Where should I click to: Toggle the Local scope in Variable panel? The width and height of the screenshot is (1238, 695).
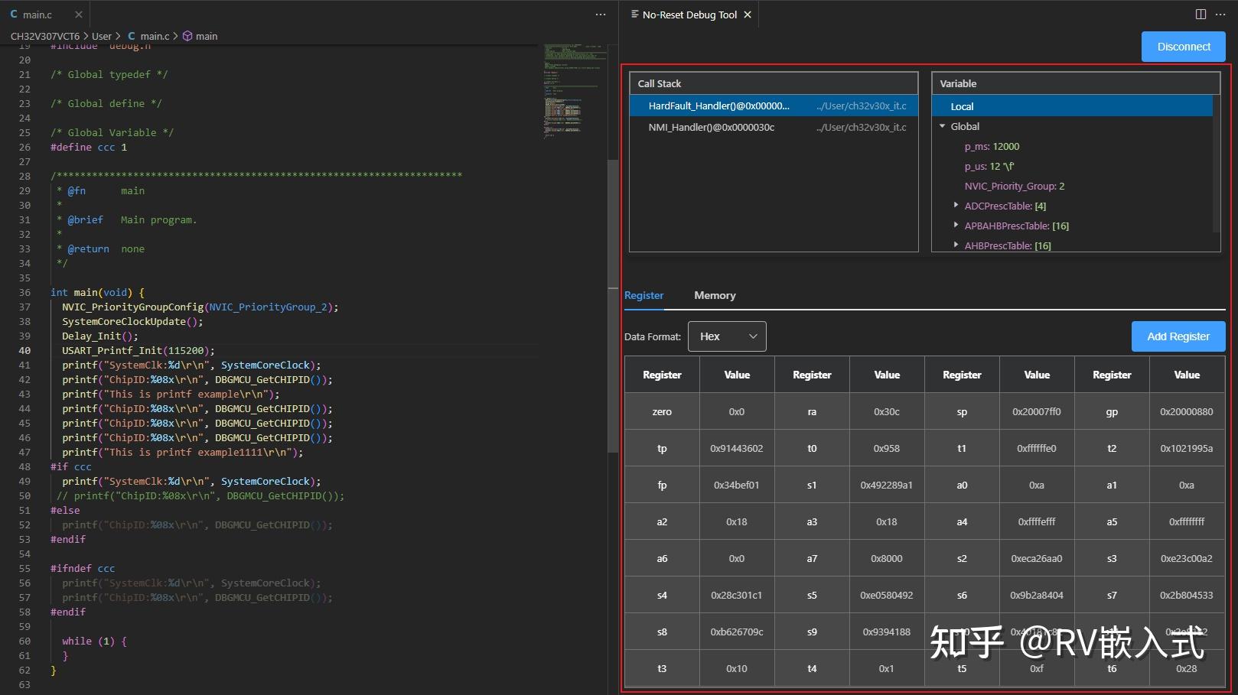point(961,106)
